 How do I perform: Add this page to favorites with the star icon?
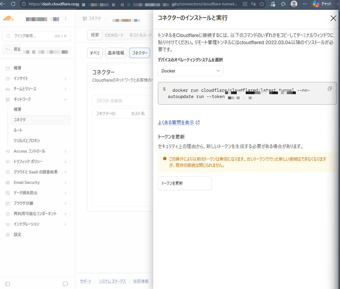pos(262,4)
